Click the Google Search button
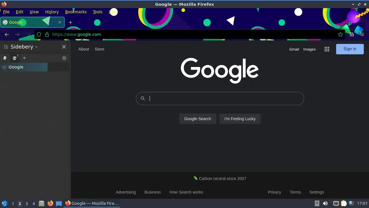 (198, 119)
